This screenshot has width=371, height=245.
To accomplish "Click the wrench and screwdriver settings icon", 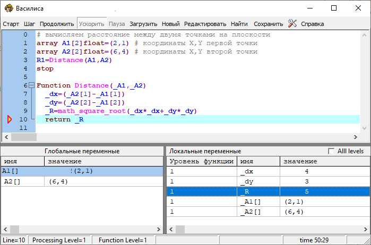I will pyautogui.click(x=292, y=23).
